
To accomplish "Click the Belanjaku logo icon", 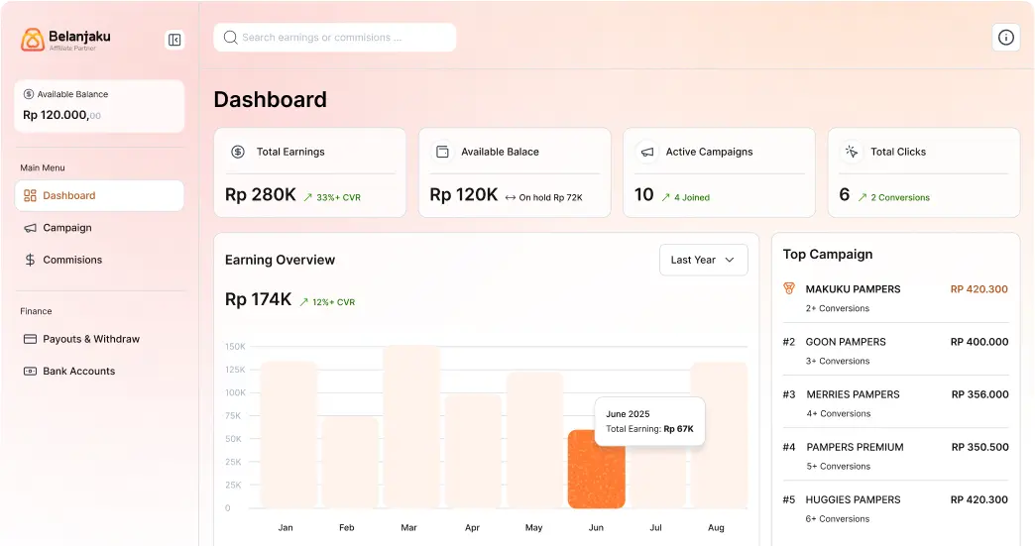I will coord(33,40).
